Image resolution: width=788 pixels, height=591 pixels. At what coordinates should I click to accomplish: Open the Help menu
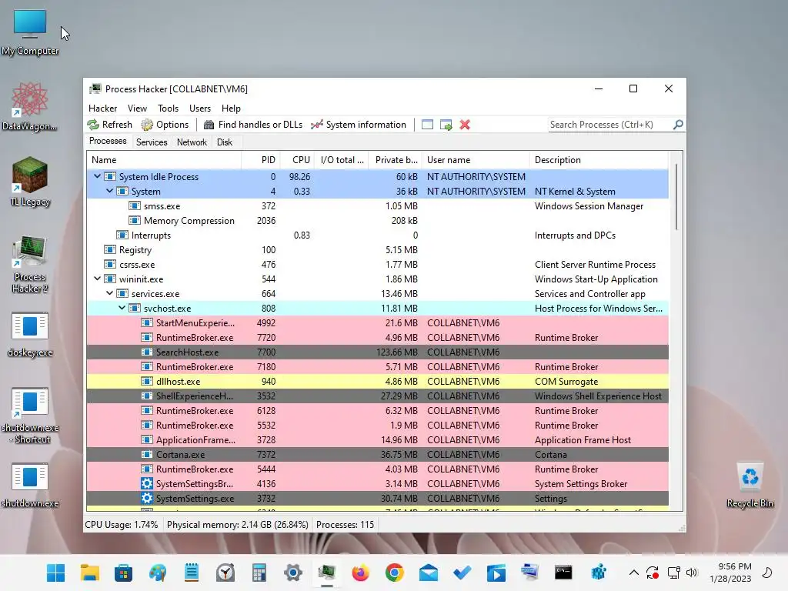[231, 108]
